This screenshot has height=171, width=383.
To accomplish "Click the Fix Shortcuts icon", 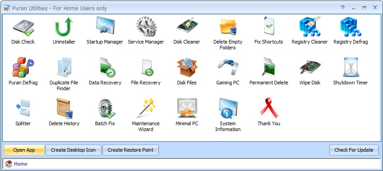I will (x=269, y=26).
